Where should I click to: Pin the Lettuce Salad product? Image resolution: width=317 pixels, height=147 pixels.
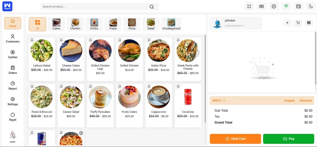click(x=32, y=40)
